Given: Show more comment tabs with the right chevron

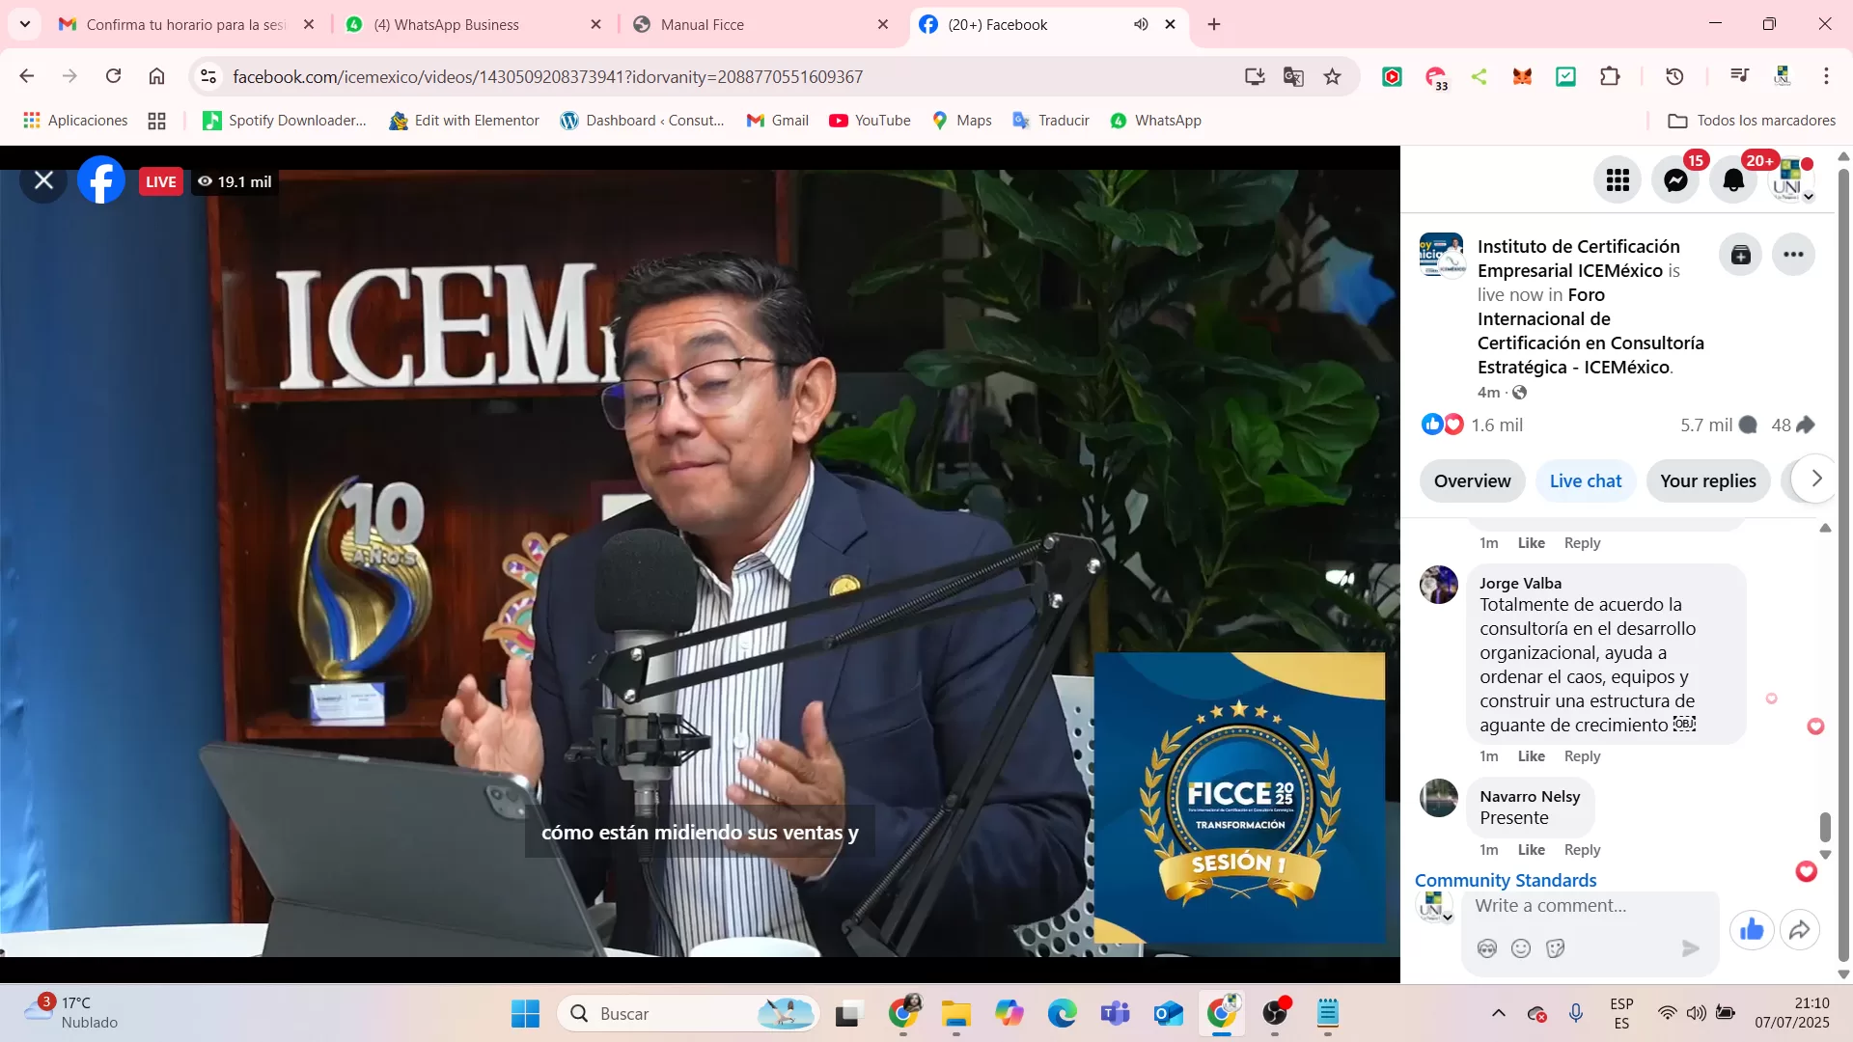Looking at the screenshot, I should click(x=1816, y=479).
